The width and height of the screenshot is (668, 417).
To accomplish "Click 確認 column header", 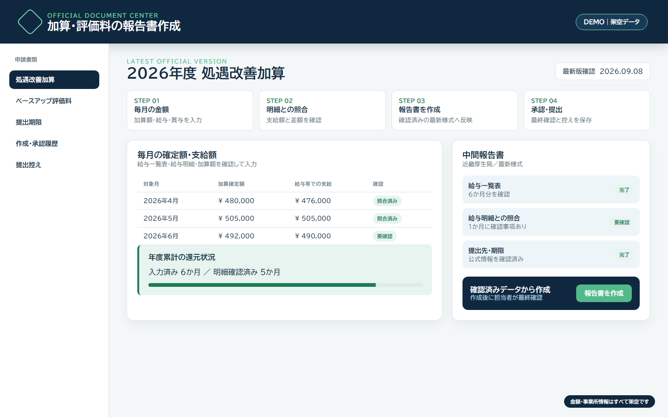I will click(378, 184).
